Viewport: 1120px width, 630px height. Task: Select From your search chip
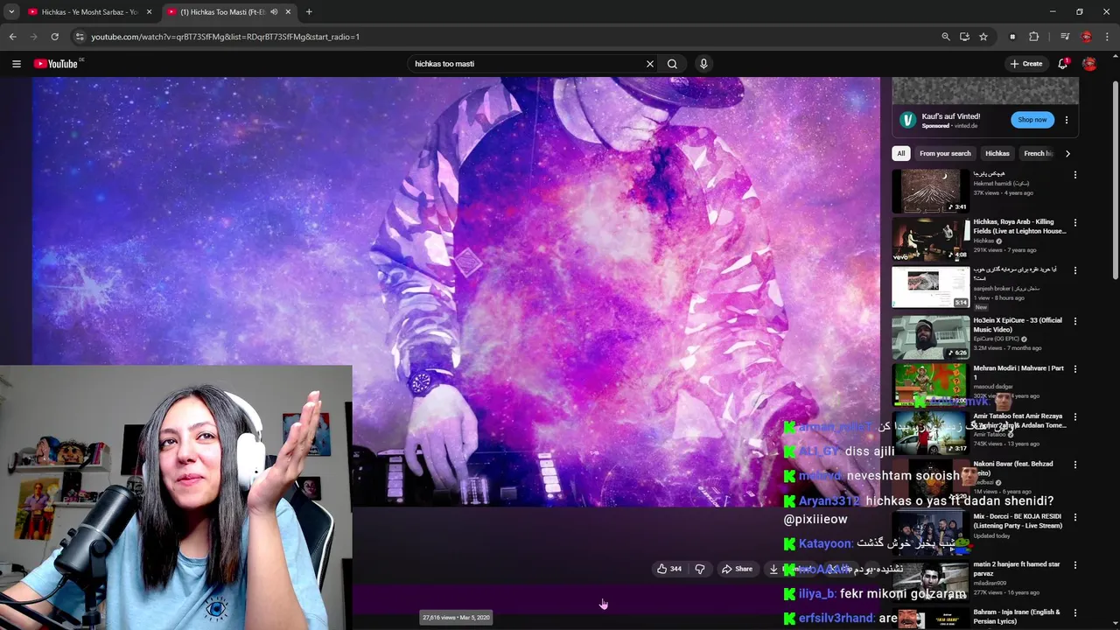[x=945, y=153]
